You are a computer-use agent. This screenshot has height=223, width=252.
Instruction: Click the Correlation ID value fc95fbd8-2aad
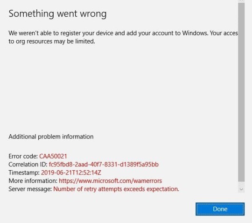104,165
